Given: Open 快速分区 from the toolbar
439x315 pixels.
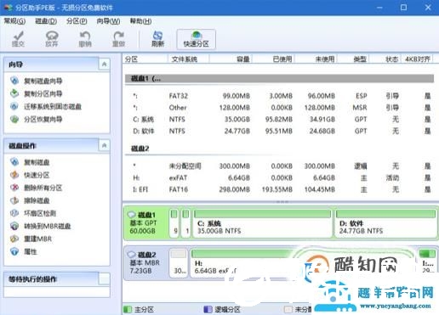Looking at the screenshot, I should 196,39.
